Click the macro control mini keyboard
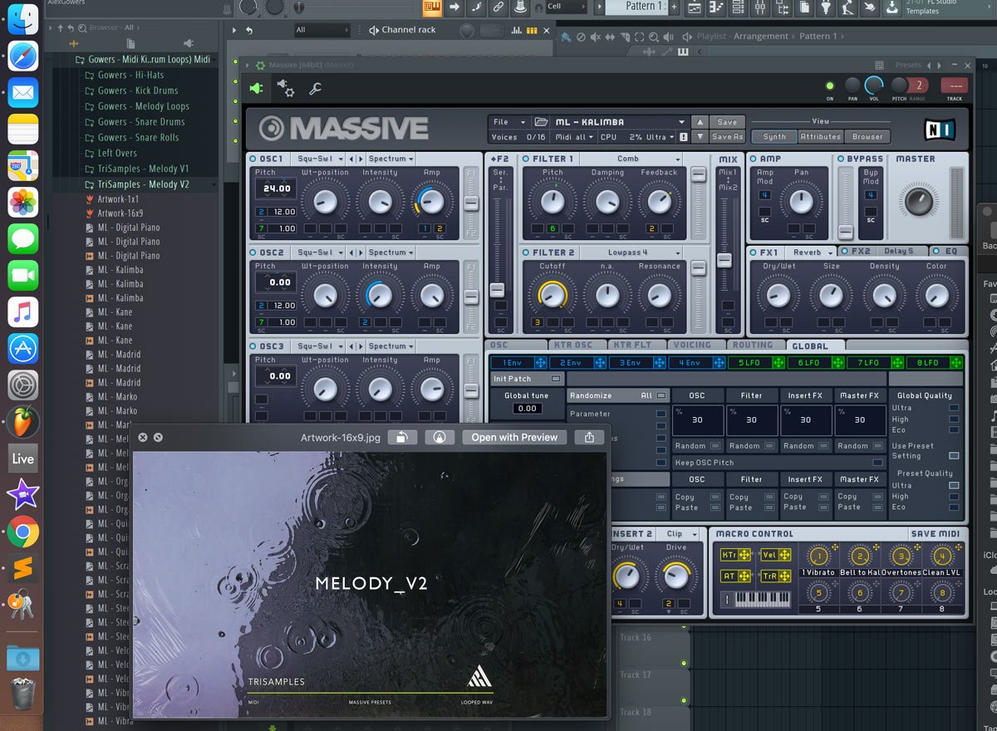997x731 pixels. point(756,599)
